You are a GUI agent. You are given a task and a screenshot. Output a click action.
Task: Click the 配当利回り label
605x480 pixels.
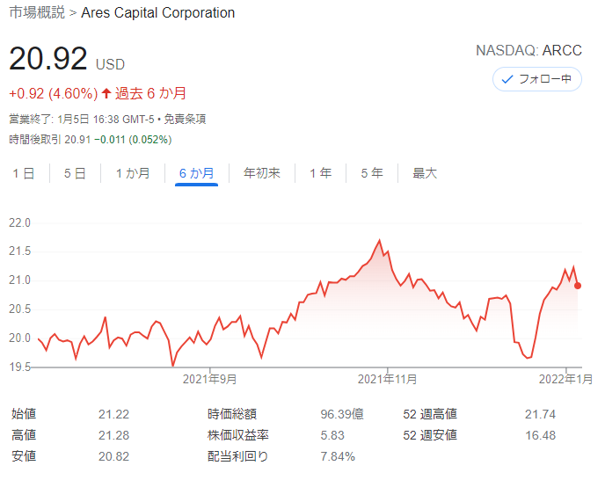tap(237, 456)
